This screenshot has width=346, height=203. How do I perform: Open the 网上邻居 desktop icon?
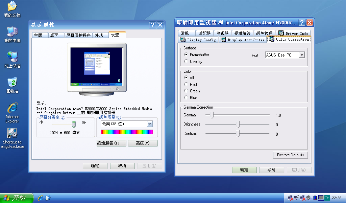(x=12, y=57)
